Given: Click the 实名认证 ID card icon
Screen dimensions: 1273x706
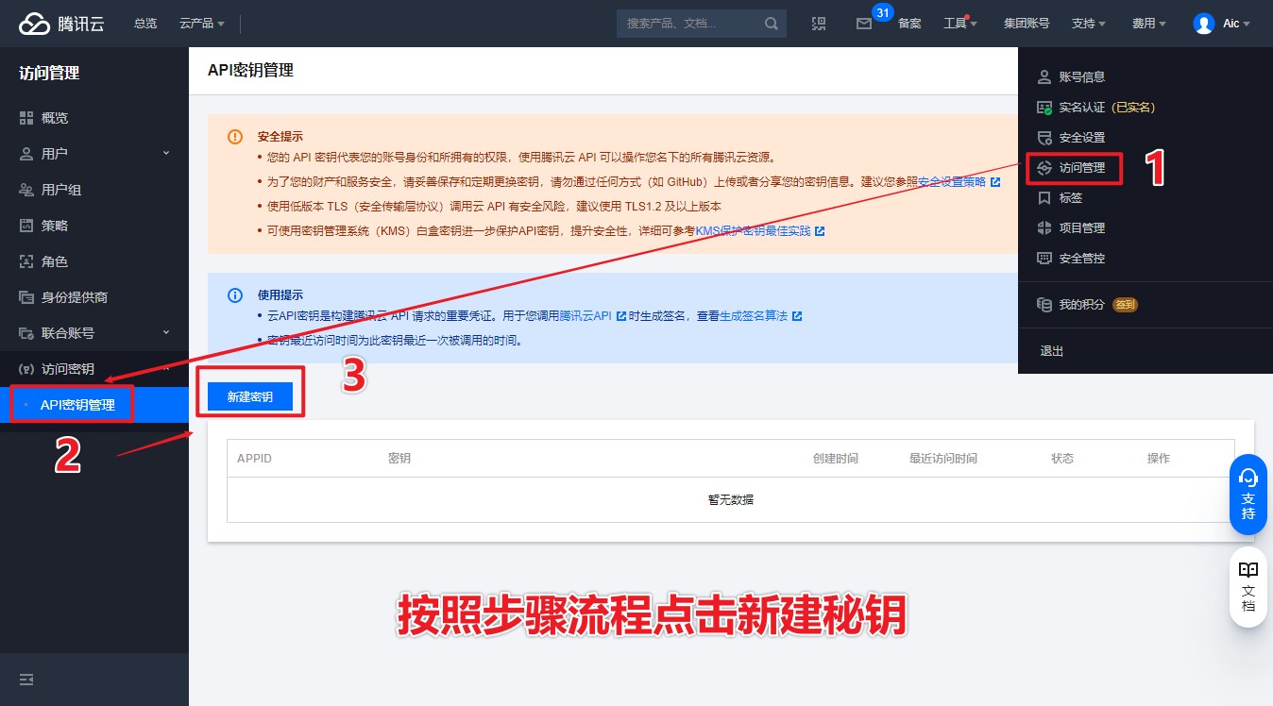Looking at the screenshot, I should (1044, 108).
